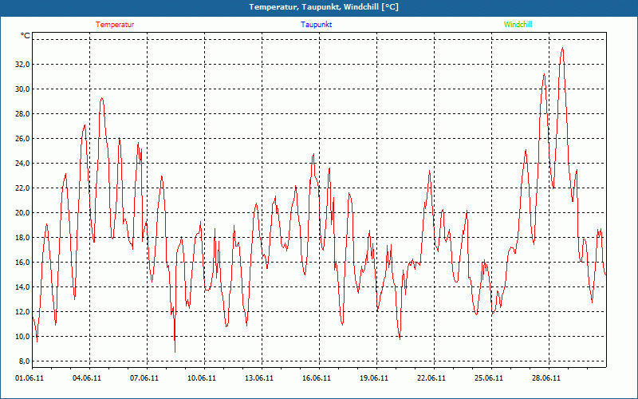This screenshot has height=399, width=638.
Task: Click the red Temperatur legend label
Action: (115, 25)
